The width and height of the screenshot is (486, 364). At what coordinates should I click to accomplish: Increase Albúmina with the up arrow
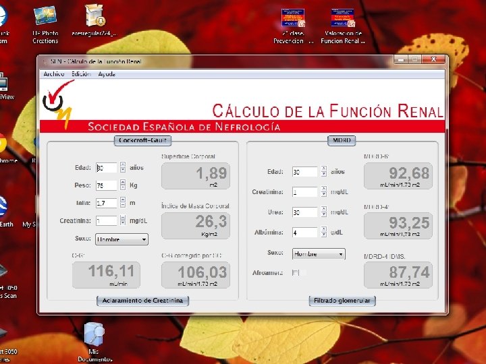click(x=323, y=229)
